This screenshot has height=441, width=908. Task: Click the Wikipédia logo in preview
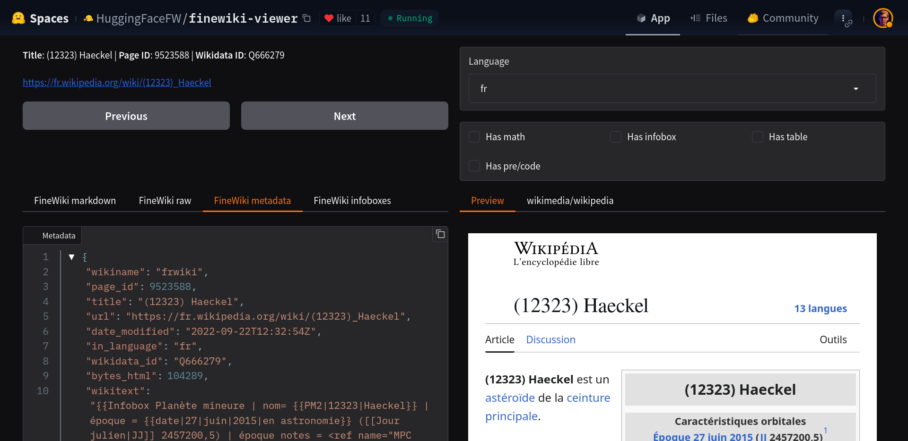pyautogui.click(x=556, y=254)
